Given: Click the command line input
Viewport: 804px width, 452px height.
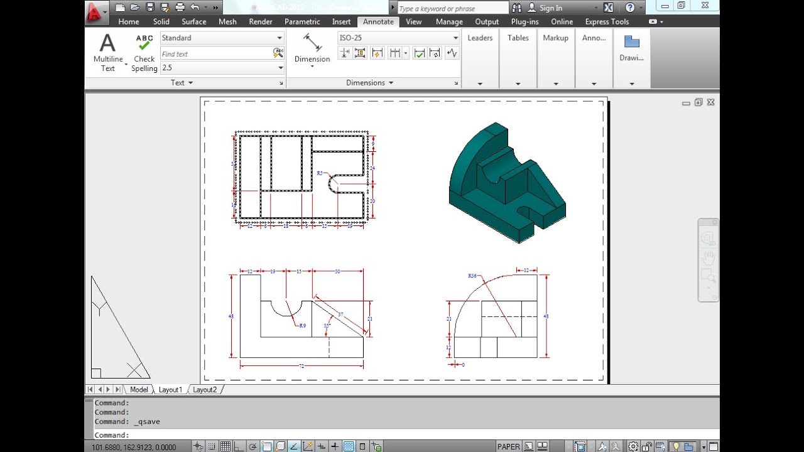Looking at the screenshot, I should click(x=402, y=435).
